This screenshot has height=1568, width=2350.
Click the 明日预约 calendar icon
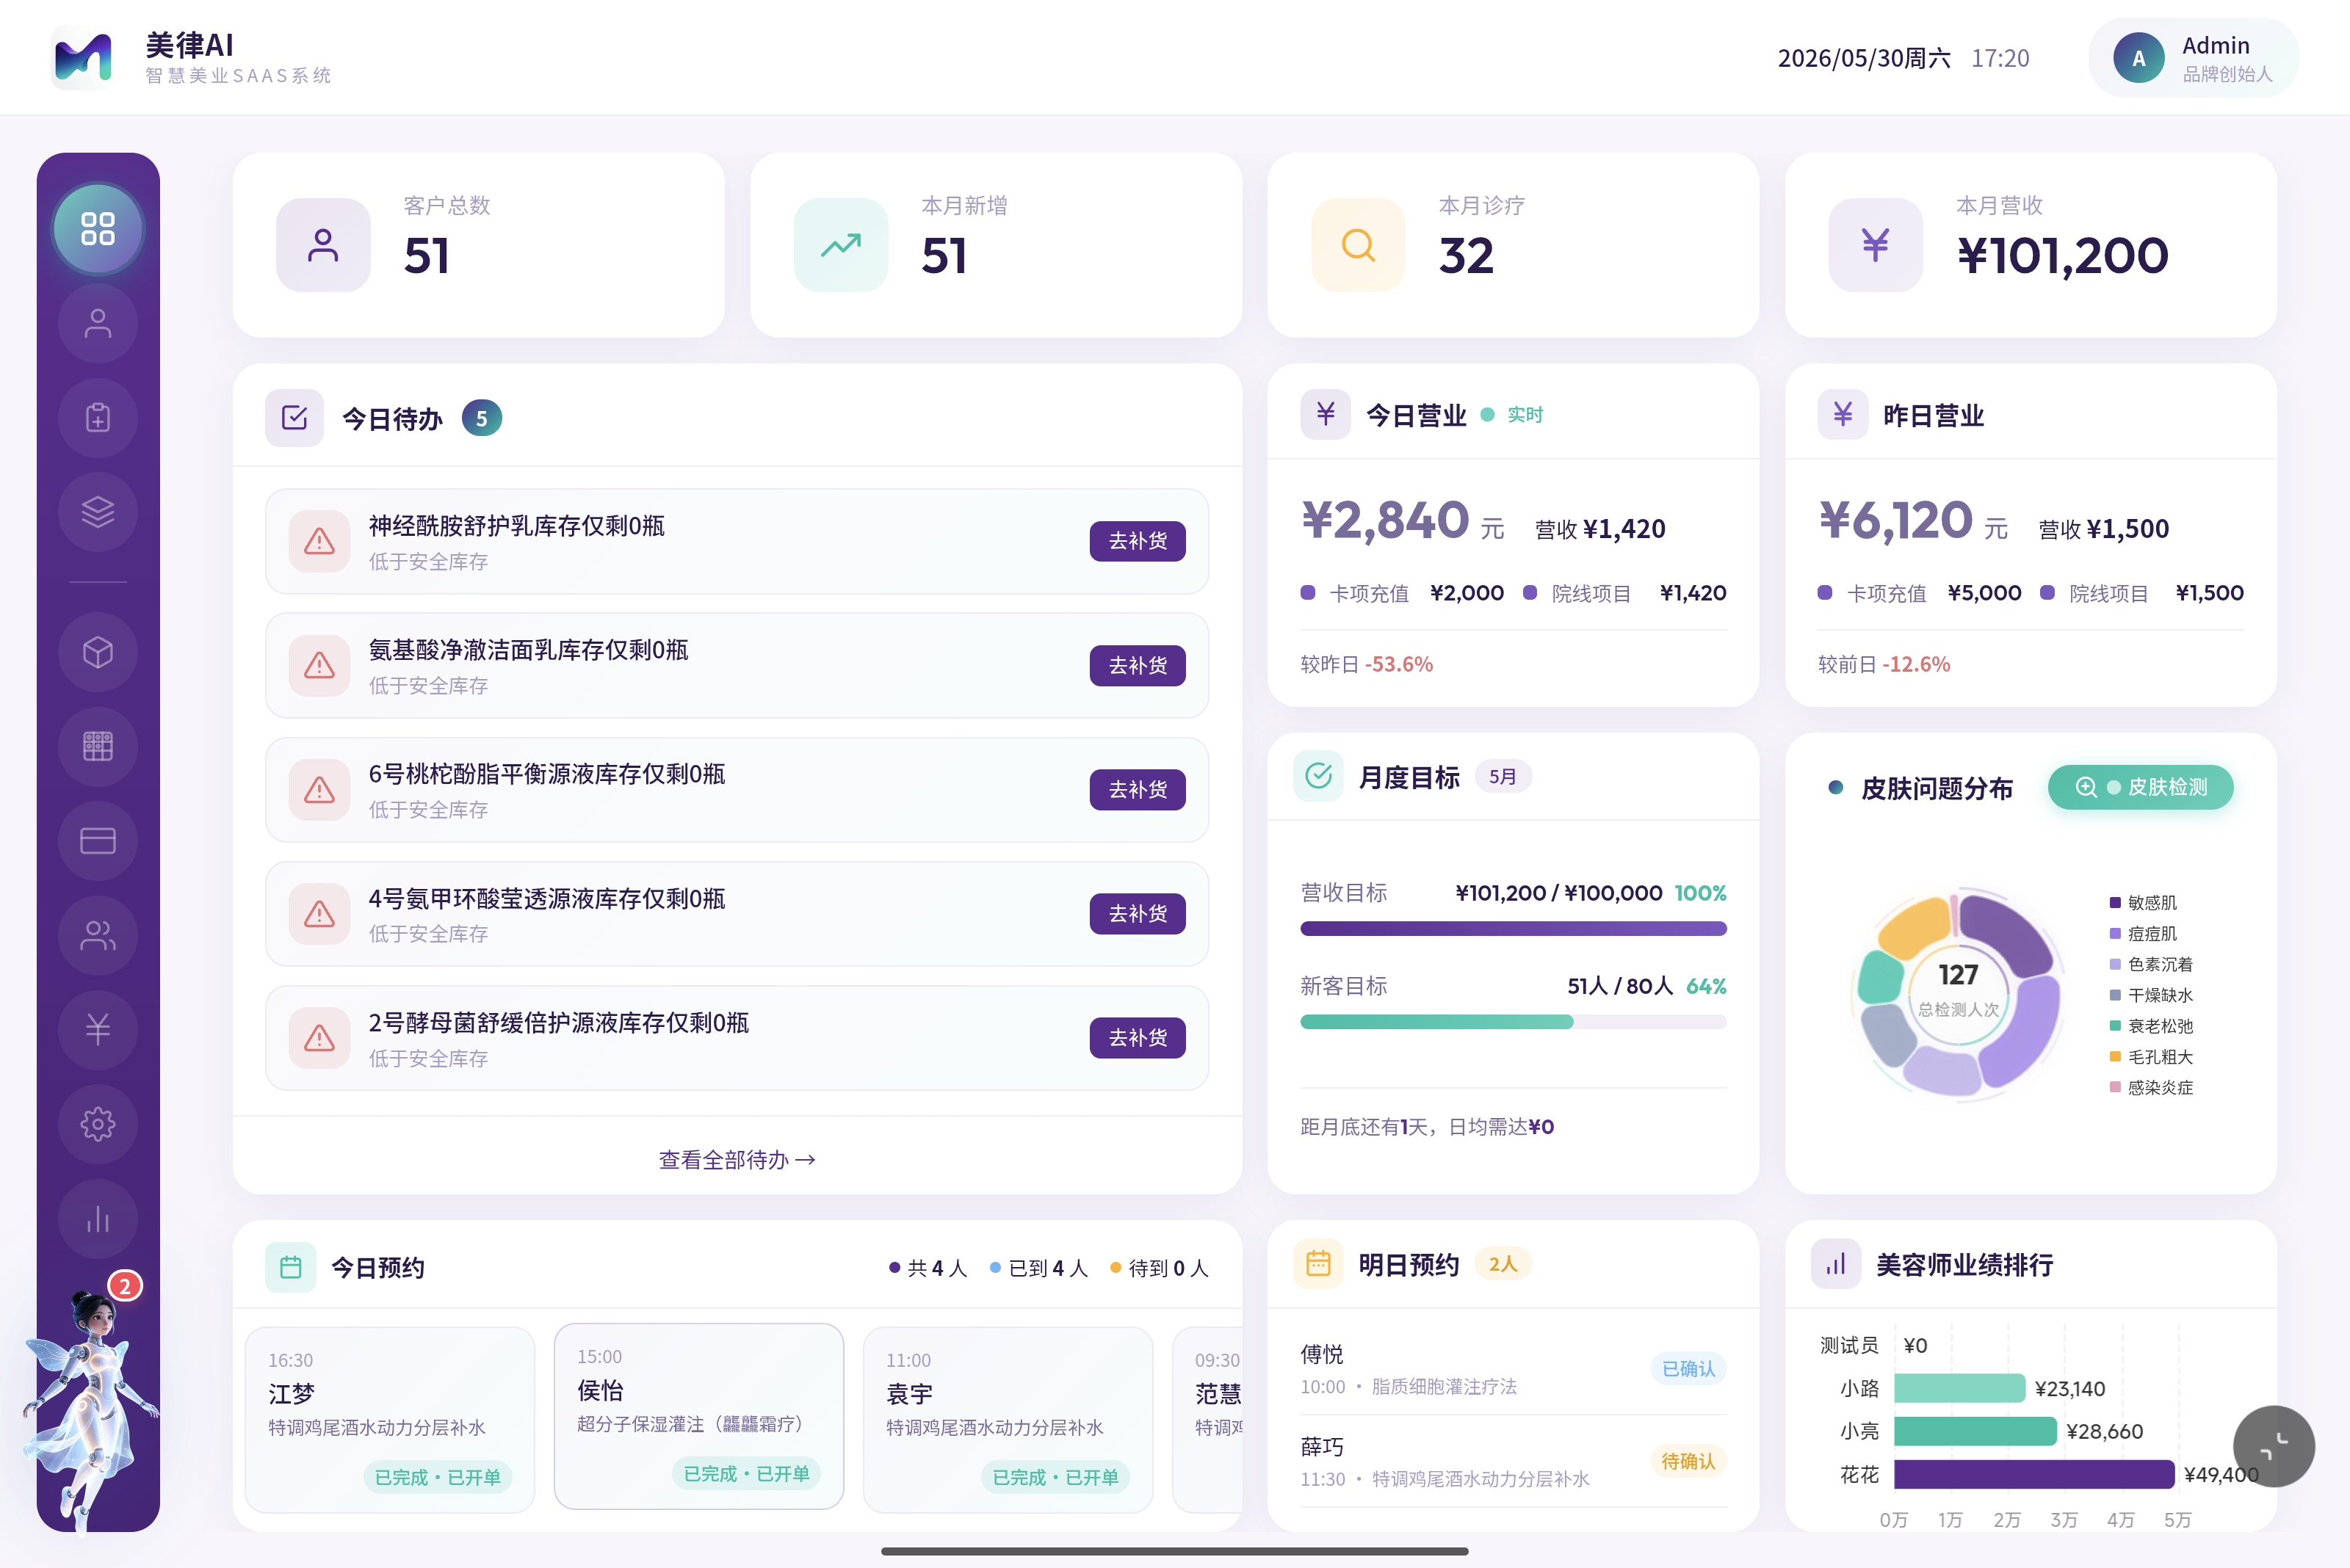(x=1318, y=1264)
